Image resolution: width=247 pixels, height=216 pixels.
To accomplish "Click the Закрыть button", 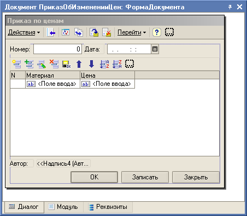I will click(196, 177).
